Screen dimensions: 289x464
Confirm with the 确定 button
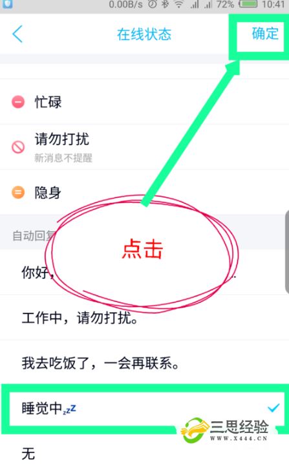point(264,34)
